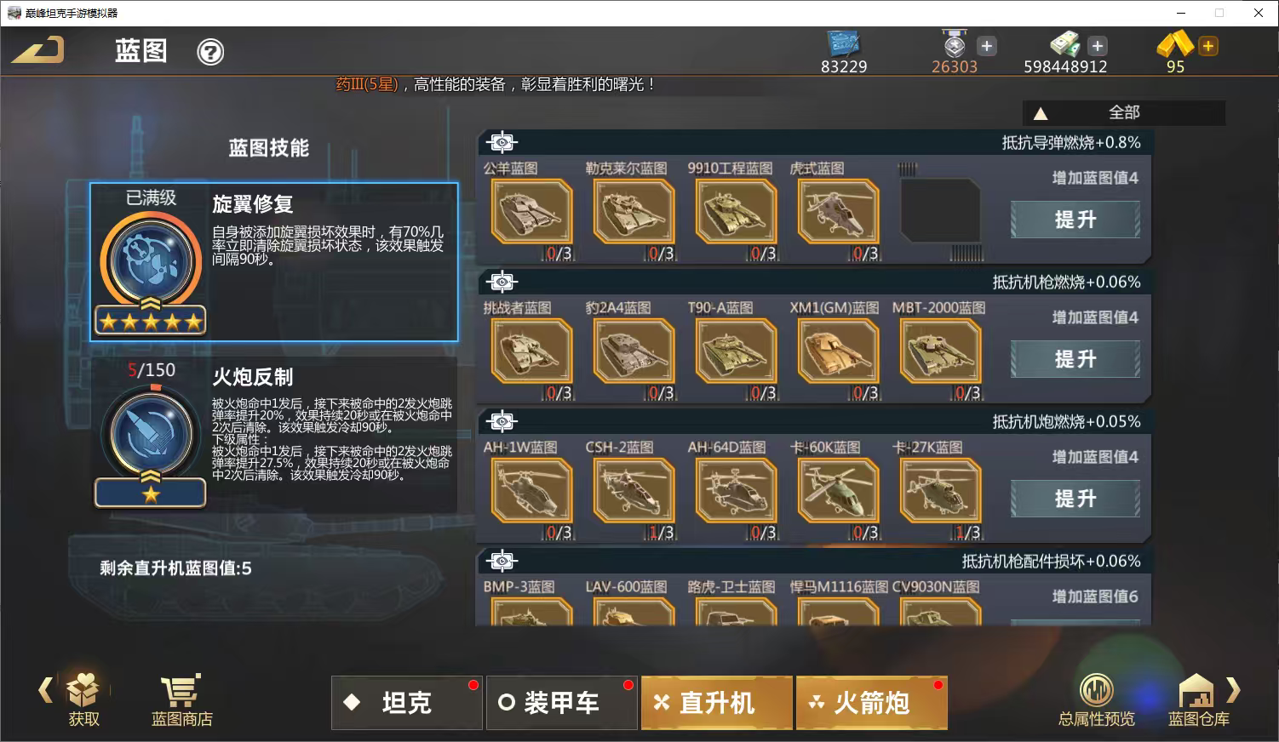The width and height of the screenshot is (1279, 742).
Task: Toggle eye icon of 抵抗机炮燃烧 row
Action: [x=502, y=421]
